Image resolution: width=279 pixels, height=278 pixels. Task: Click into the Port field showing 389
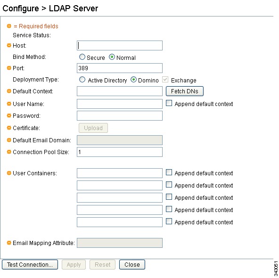(x=120, y=68)
